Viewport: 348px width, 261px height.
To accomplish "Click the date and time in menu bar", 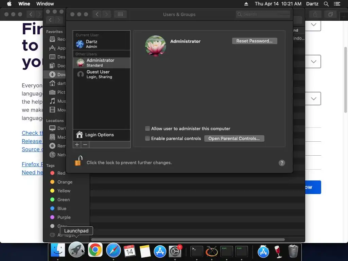I will point(278,4).
